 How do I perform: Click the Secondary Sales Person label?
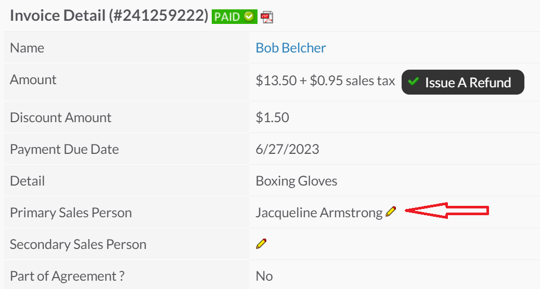[78, 244]
